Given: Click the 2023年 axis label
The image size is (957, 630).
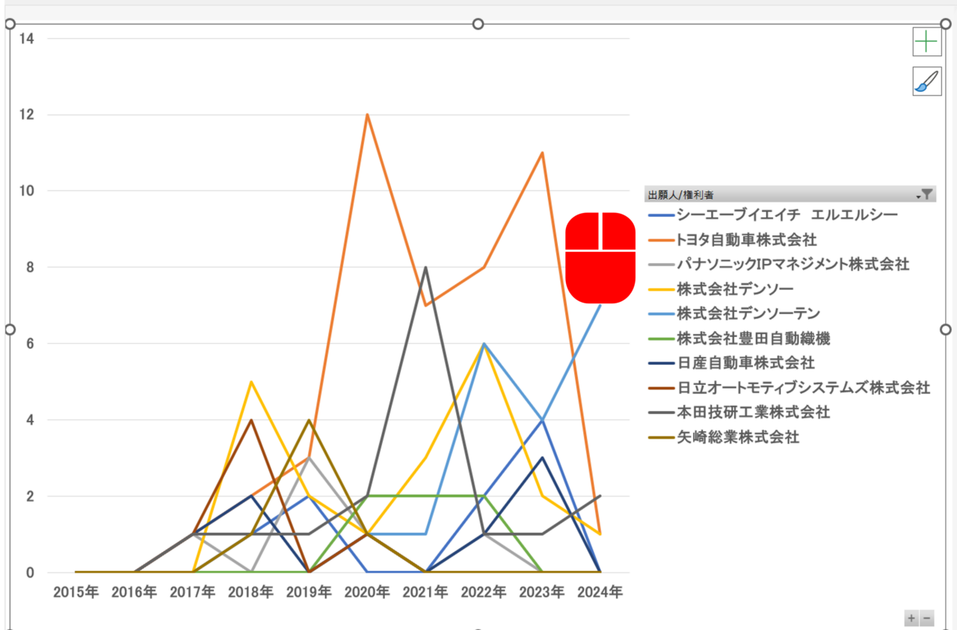Looking at the screenshot, I should 542,593.
